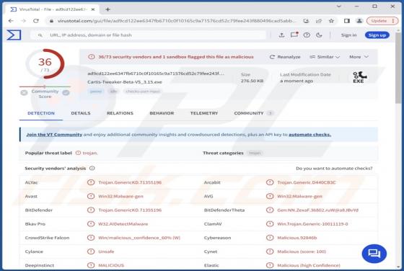The width and height of the screenshot is (404, 271).
Task: Click the VirusTotal logo icon
Action: click(14, 35)
